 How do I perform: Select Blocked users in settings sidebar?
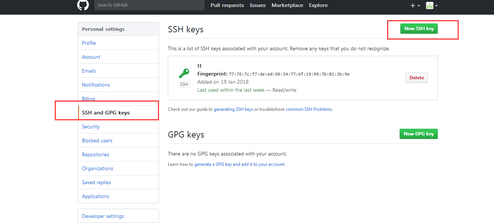point(118,140)
